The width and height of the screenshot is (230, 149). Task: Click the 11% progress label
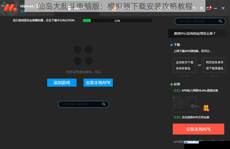[x=117, y=21]
